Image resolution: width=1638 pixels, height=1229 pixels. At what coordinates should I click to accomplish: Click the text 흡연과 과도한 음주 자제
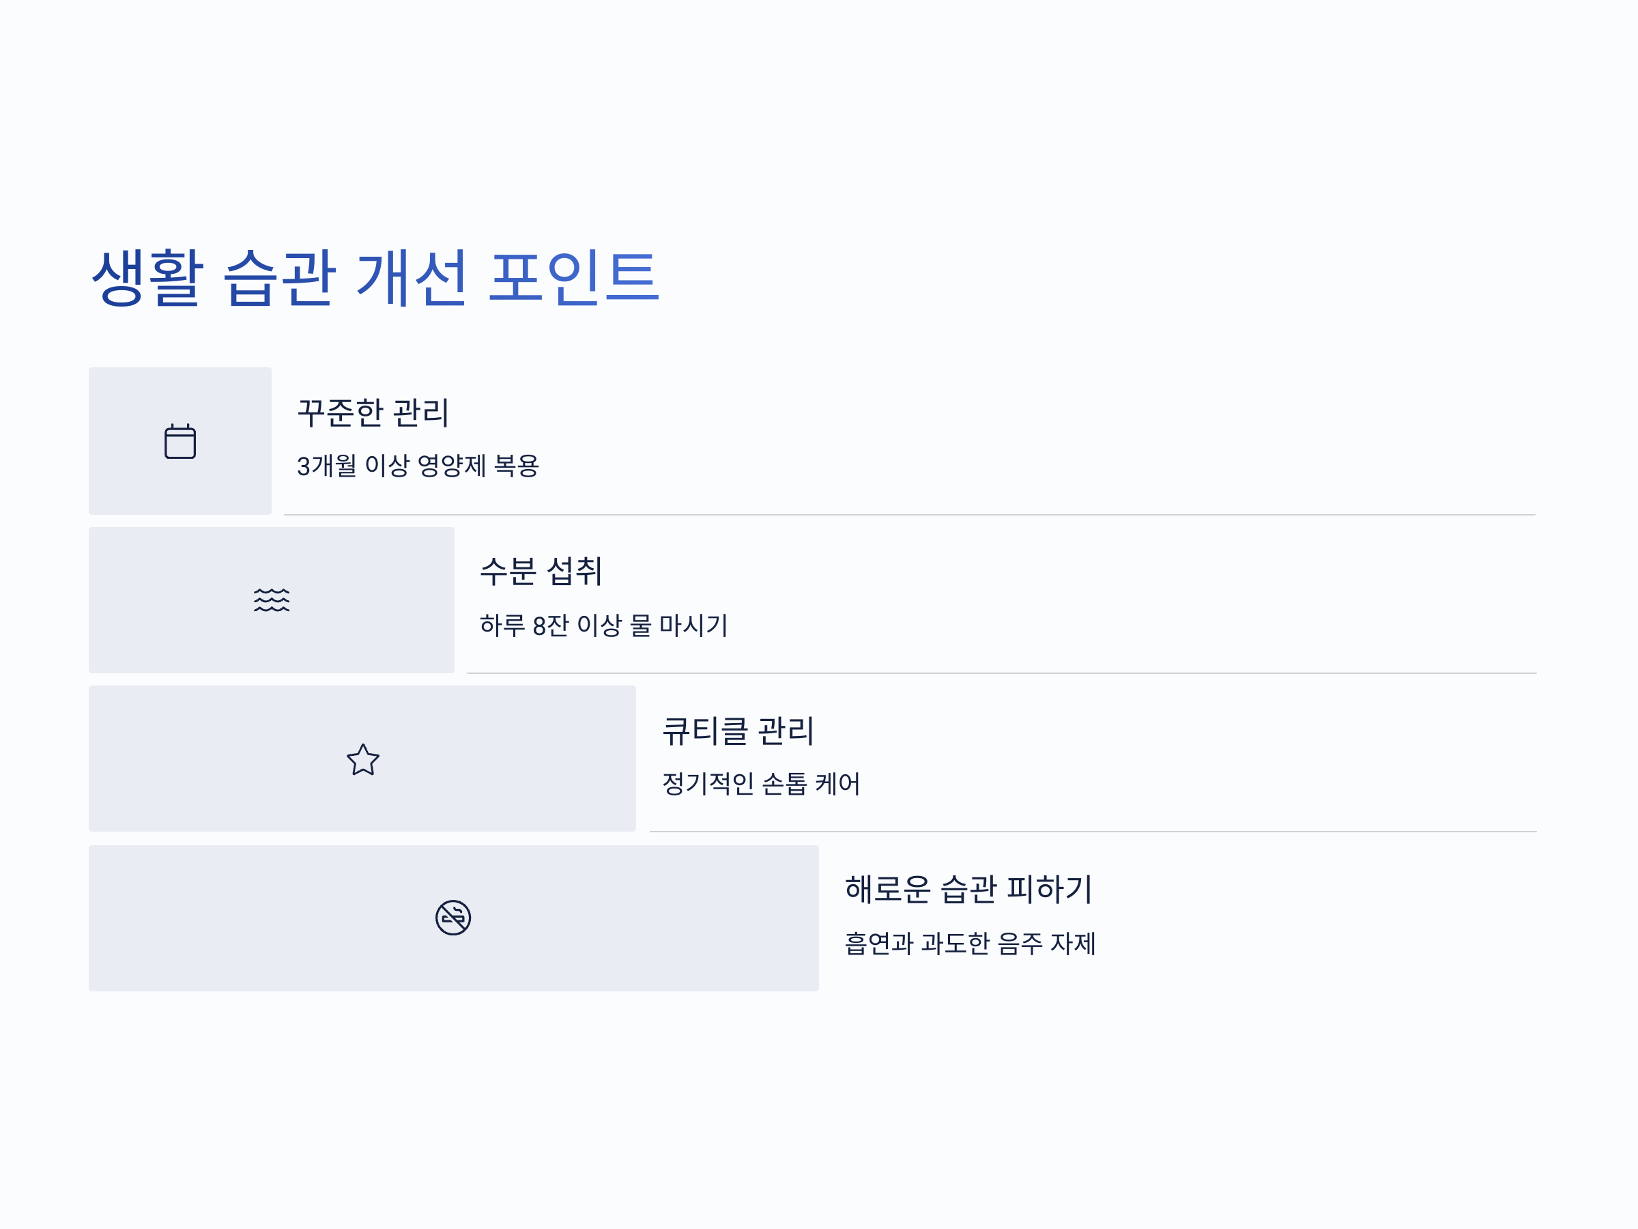click(970, 944)
